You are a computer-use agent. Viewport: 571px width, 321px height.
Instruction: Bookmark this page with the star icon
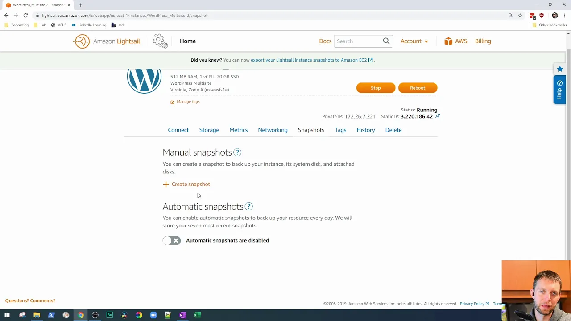coord(520,16)
